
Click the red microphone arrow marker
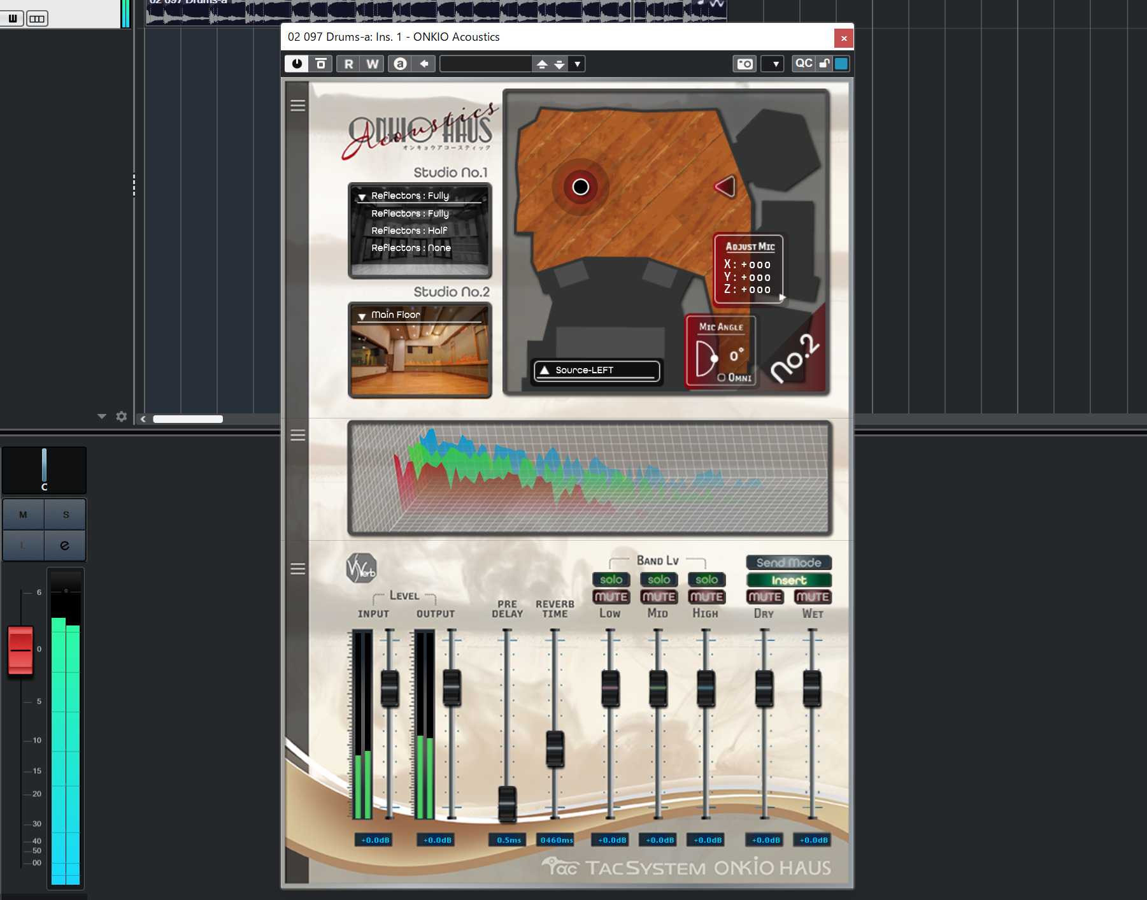pos(725,187)
